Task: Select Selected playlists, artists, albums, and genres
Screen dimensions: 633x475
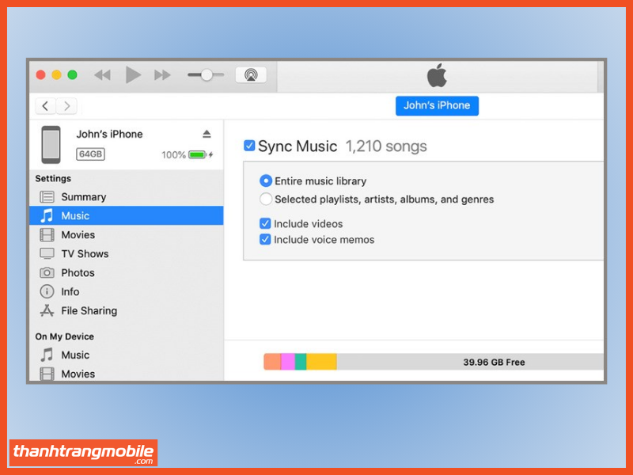Action: click(266, 199)
